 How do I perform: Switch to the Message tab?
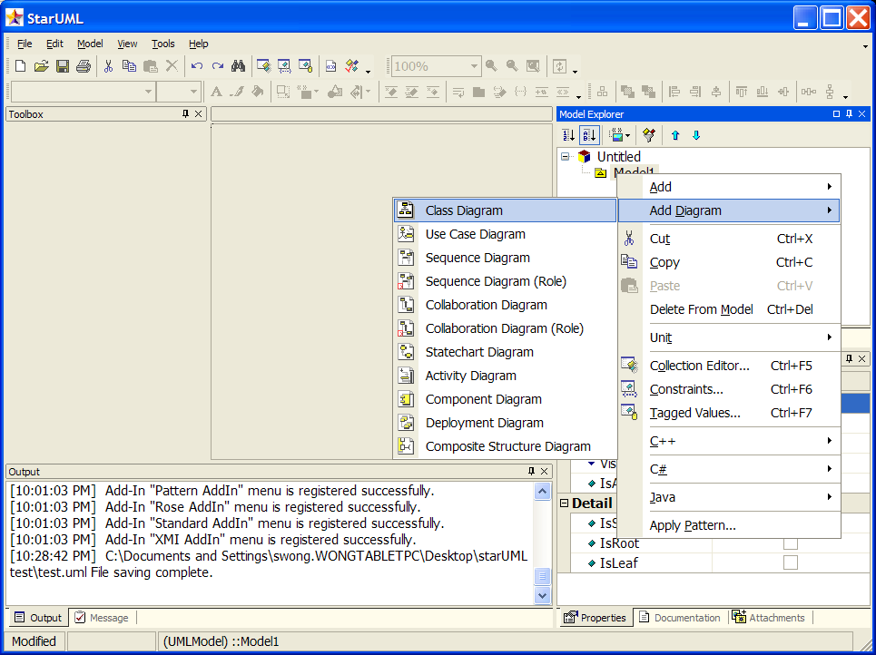click(x=103, y=618)
